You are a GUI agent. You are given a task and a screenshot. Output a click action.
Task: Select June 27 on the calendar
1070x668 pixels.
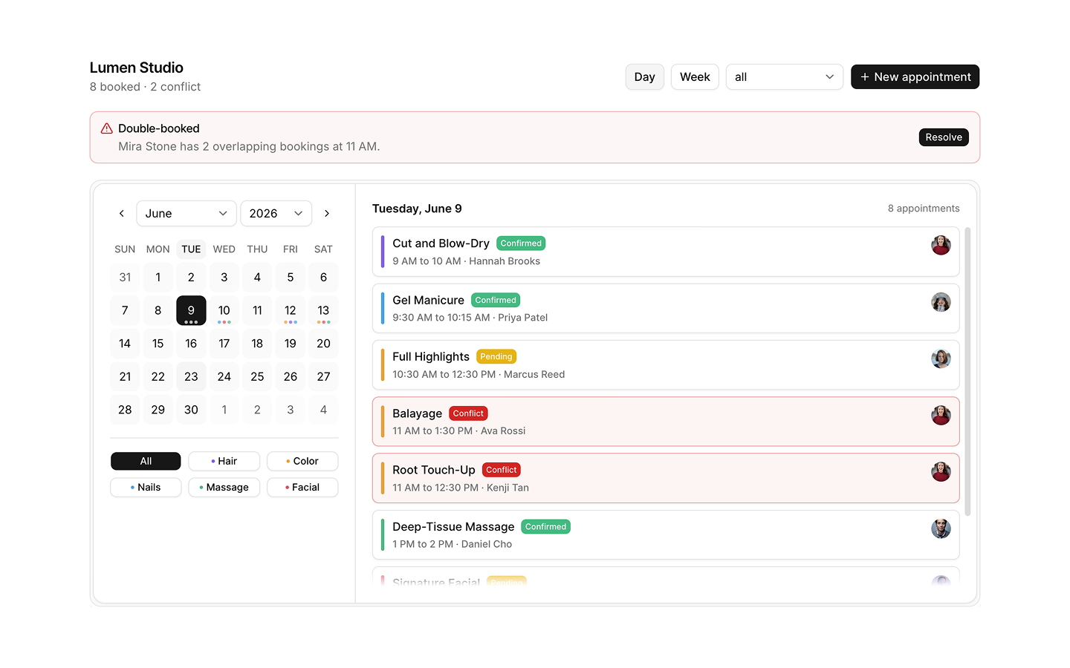click(323, 376)
